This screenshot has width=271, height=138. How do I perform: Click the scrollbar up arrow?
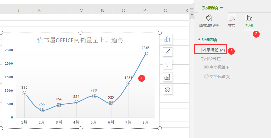(192, 14)
